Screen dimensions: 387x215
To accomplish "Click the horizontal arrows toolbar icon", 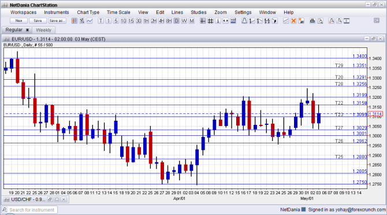I will (226, 21).
